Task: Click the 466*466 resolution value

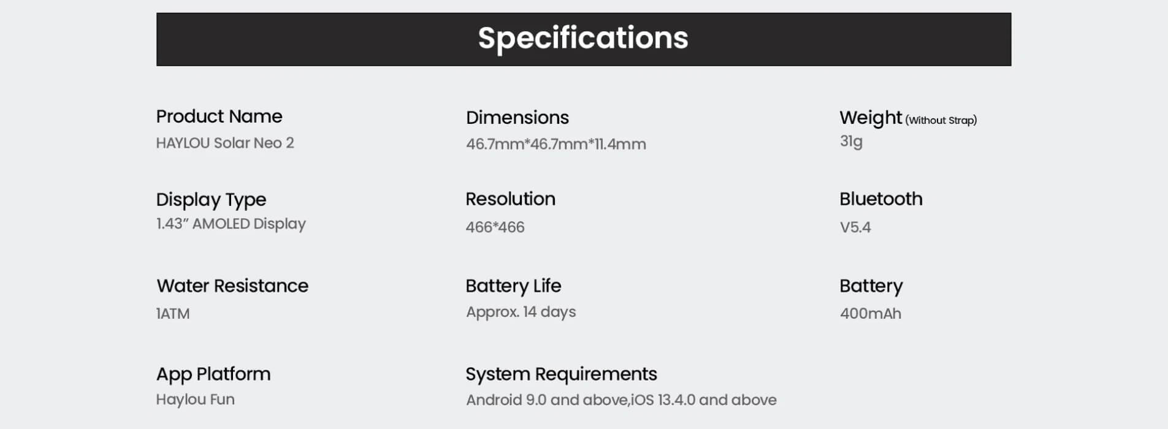Action: 495,227
